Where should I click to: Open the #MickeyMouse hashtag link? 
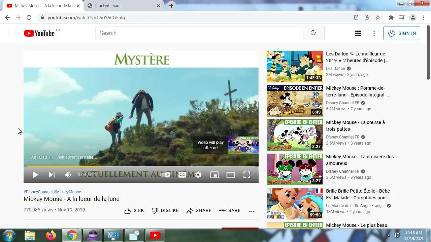pyautogui.click(x=67, y=192)
